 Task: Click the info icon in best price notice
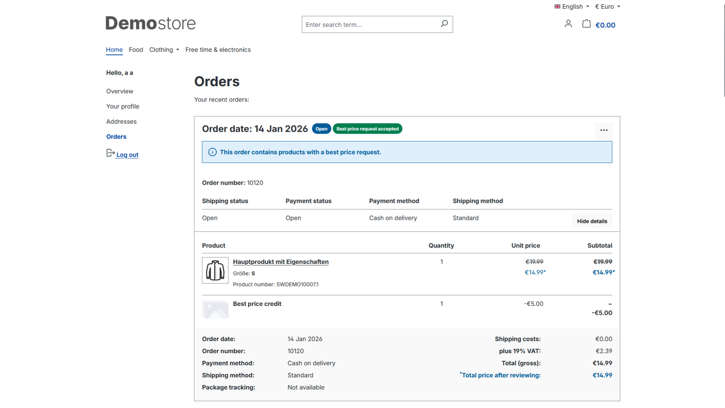(213, 152)
